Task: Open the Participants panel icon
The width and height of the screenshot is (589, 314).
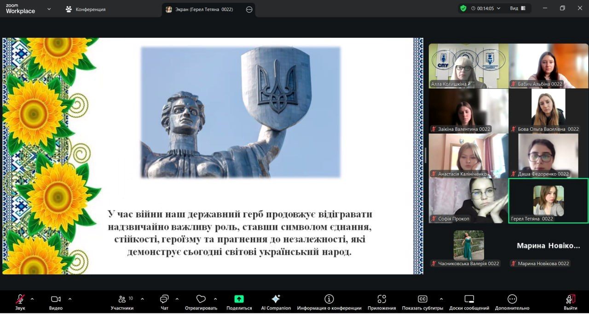Action: pyautogui.click(x=122, y=299)
